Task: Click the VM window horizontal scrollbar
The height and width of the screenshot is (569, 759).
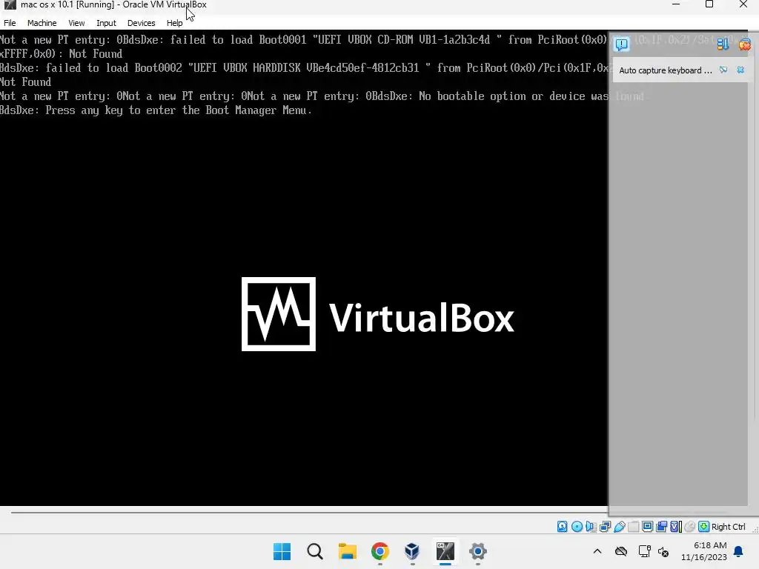Action: pos(310,512)
